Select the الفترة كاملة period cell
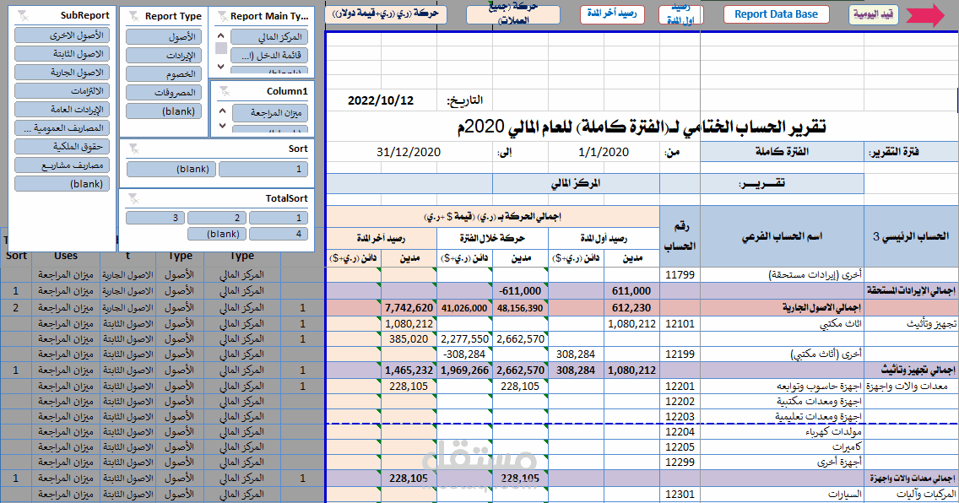Image resolution: width=959 pixels, height=503 pixels. [x=782, y=152]
